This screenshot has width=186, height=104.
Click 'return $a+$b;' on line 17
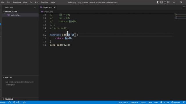(x=64, y=38)
